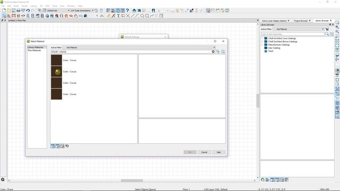Viewport: 340px width, 191px height.
Task: Click the Print icon in toolbar
Action: click(x=18, y=11)
